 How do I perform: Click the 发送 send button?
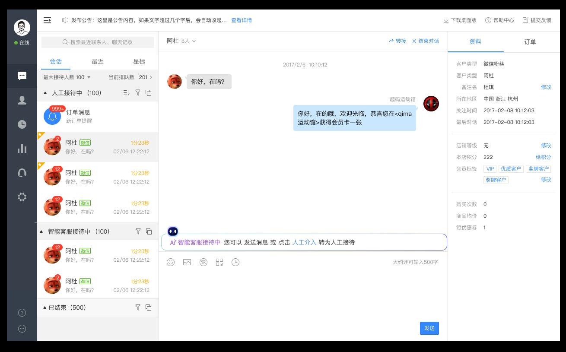pos(429,328)
